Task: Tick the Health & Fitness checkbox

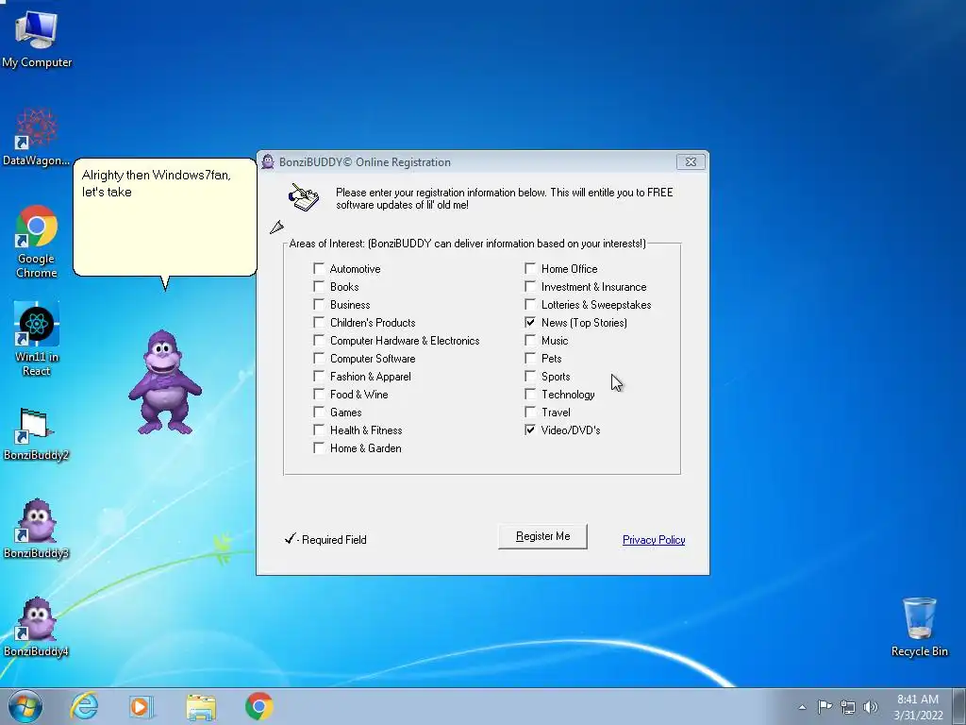Action: 319,430
